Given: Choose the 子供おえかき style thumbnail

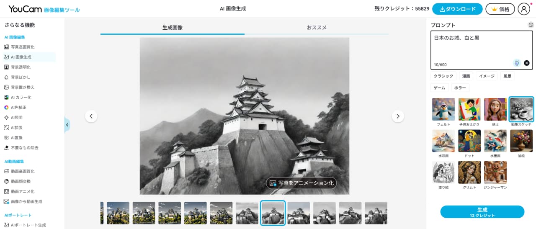Looking at the screenshot, I should point(469,109).
